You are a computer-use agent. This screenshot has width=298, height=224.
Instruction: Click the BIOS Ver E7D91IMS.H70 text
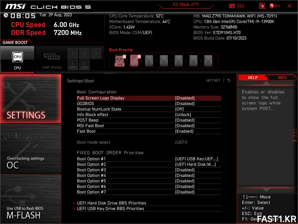click(217, 33)
